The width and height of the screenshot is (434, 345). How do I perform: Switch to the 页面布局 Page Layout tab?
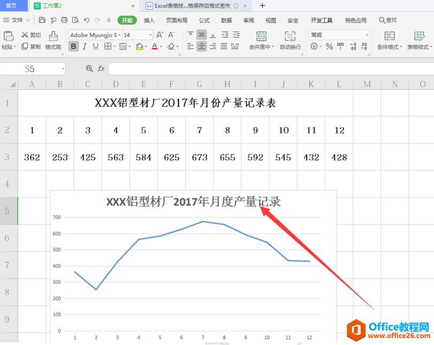click(177, 20)
